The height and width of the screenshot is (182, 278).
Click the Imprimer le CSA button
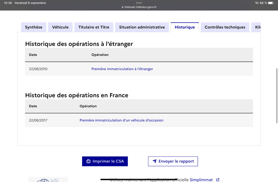(x=105, y=161)
